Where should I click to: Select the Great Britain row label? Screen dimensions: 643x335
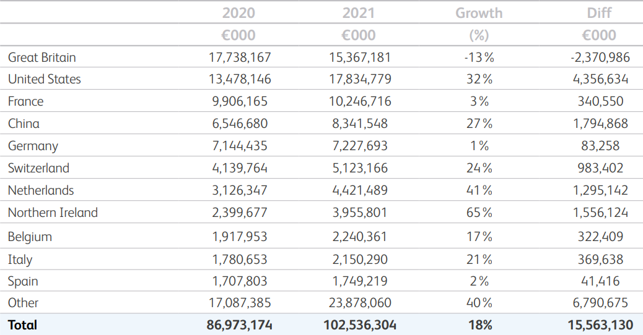click(42, 57)
